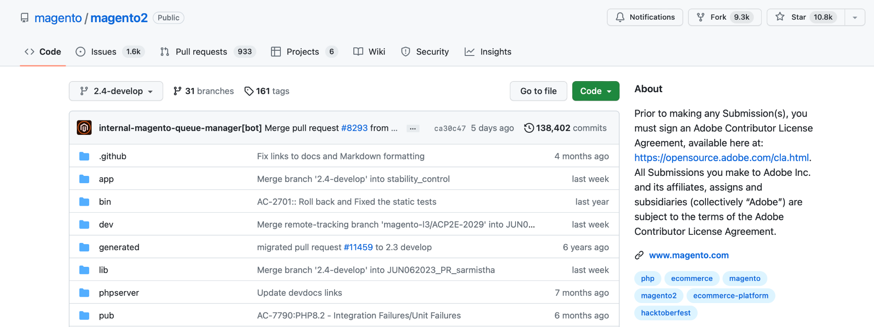Click the Projects table icon
The width and height of the screenshot is (874, 327).
click(x=276, y=52)
